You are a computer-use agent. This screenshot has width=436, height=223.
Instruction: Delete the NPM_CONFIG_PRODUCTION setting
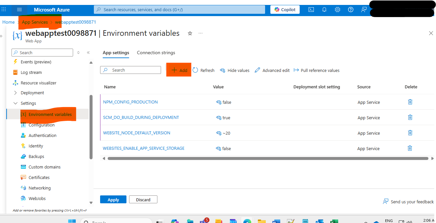410,102
